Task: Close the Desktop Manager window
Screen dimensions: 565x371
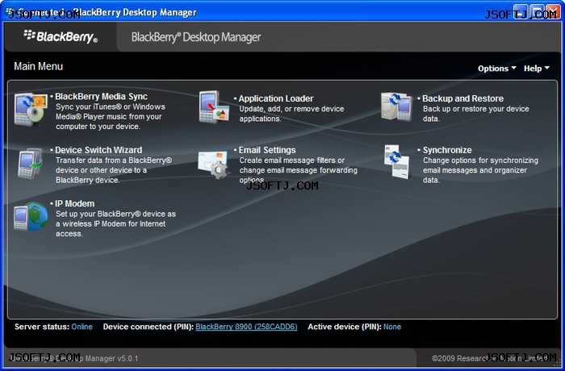Action: (x=553, y=12)
